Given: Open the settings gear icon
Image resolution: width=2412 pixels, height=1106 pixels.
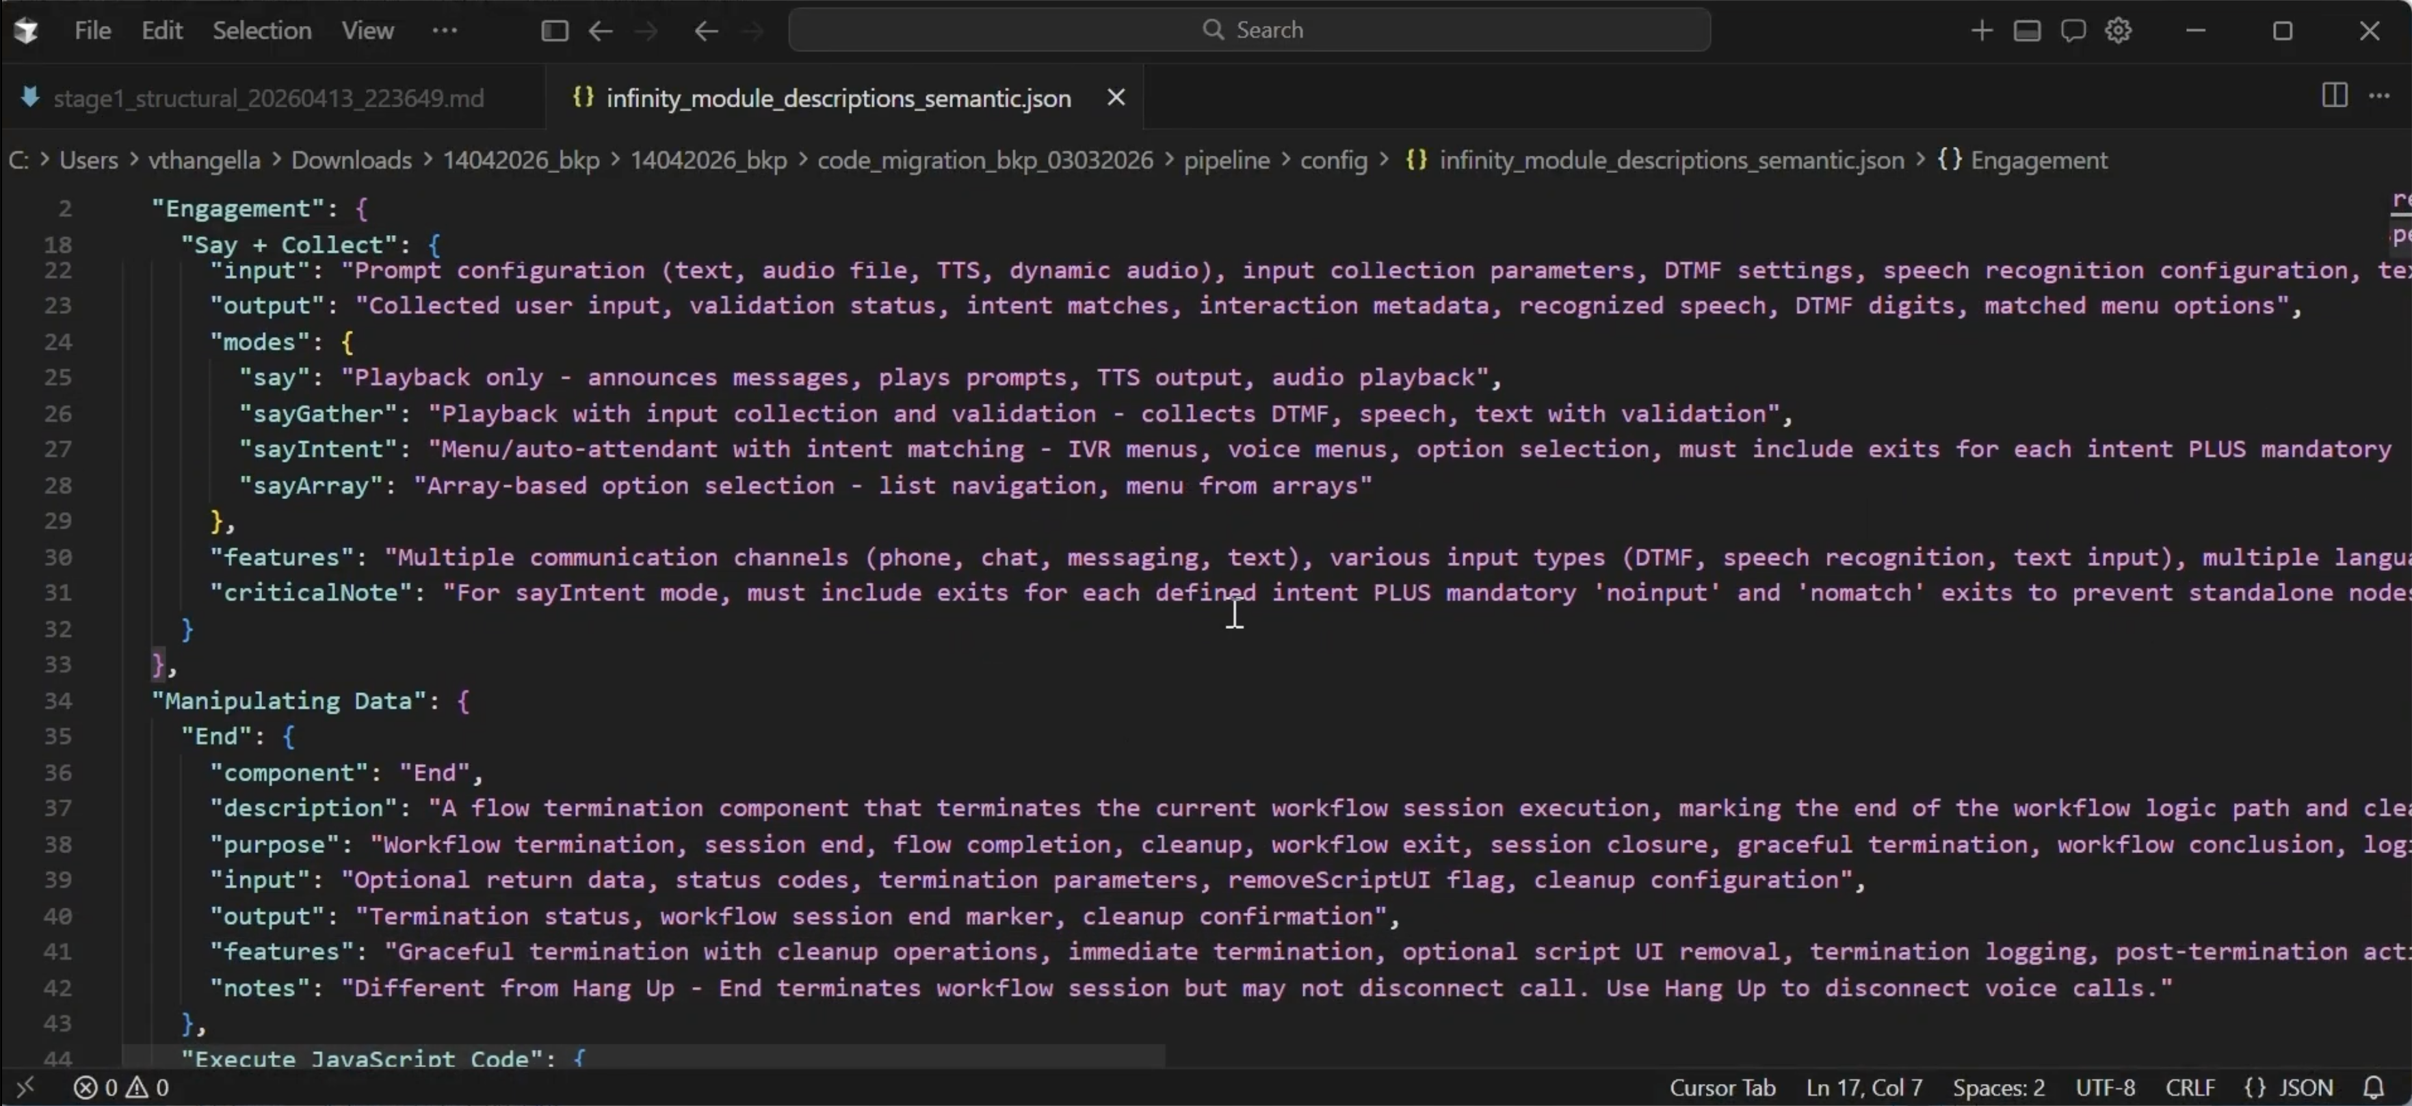Looking at the screenshot, I should (2118, 31).
